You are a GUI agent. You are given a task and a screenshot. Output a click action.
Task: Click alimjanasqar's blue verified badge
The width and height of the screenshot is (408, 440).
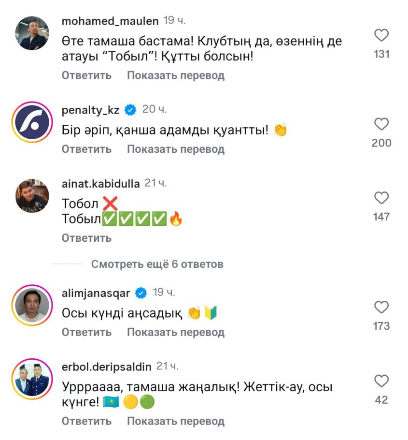(141, 293)
